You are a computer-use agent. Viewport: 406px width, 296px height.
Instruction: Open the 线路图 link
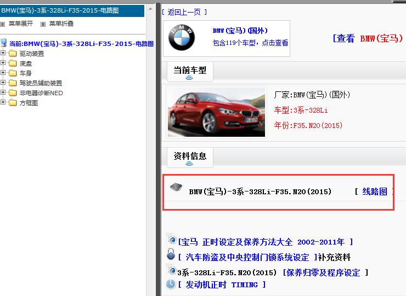pos(375,191)
